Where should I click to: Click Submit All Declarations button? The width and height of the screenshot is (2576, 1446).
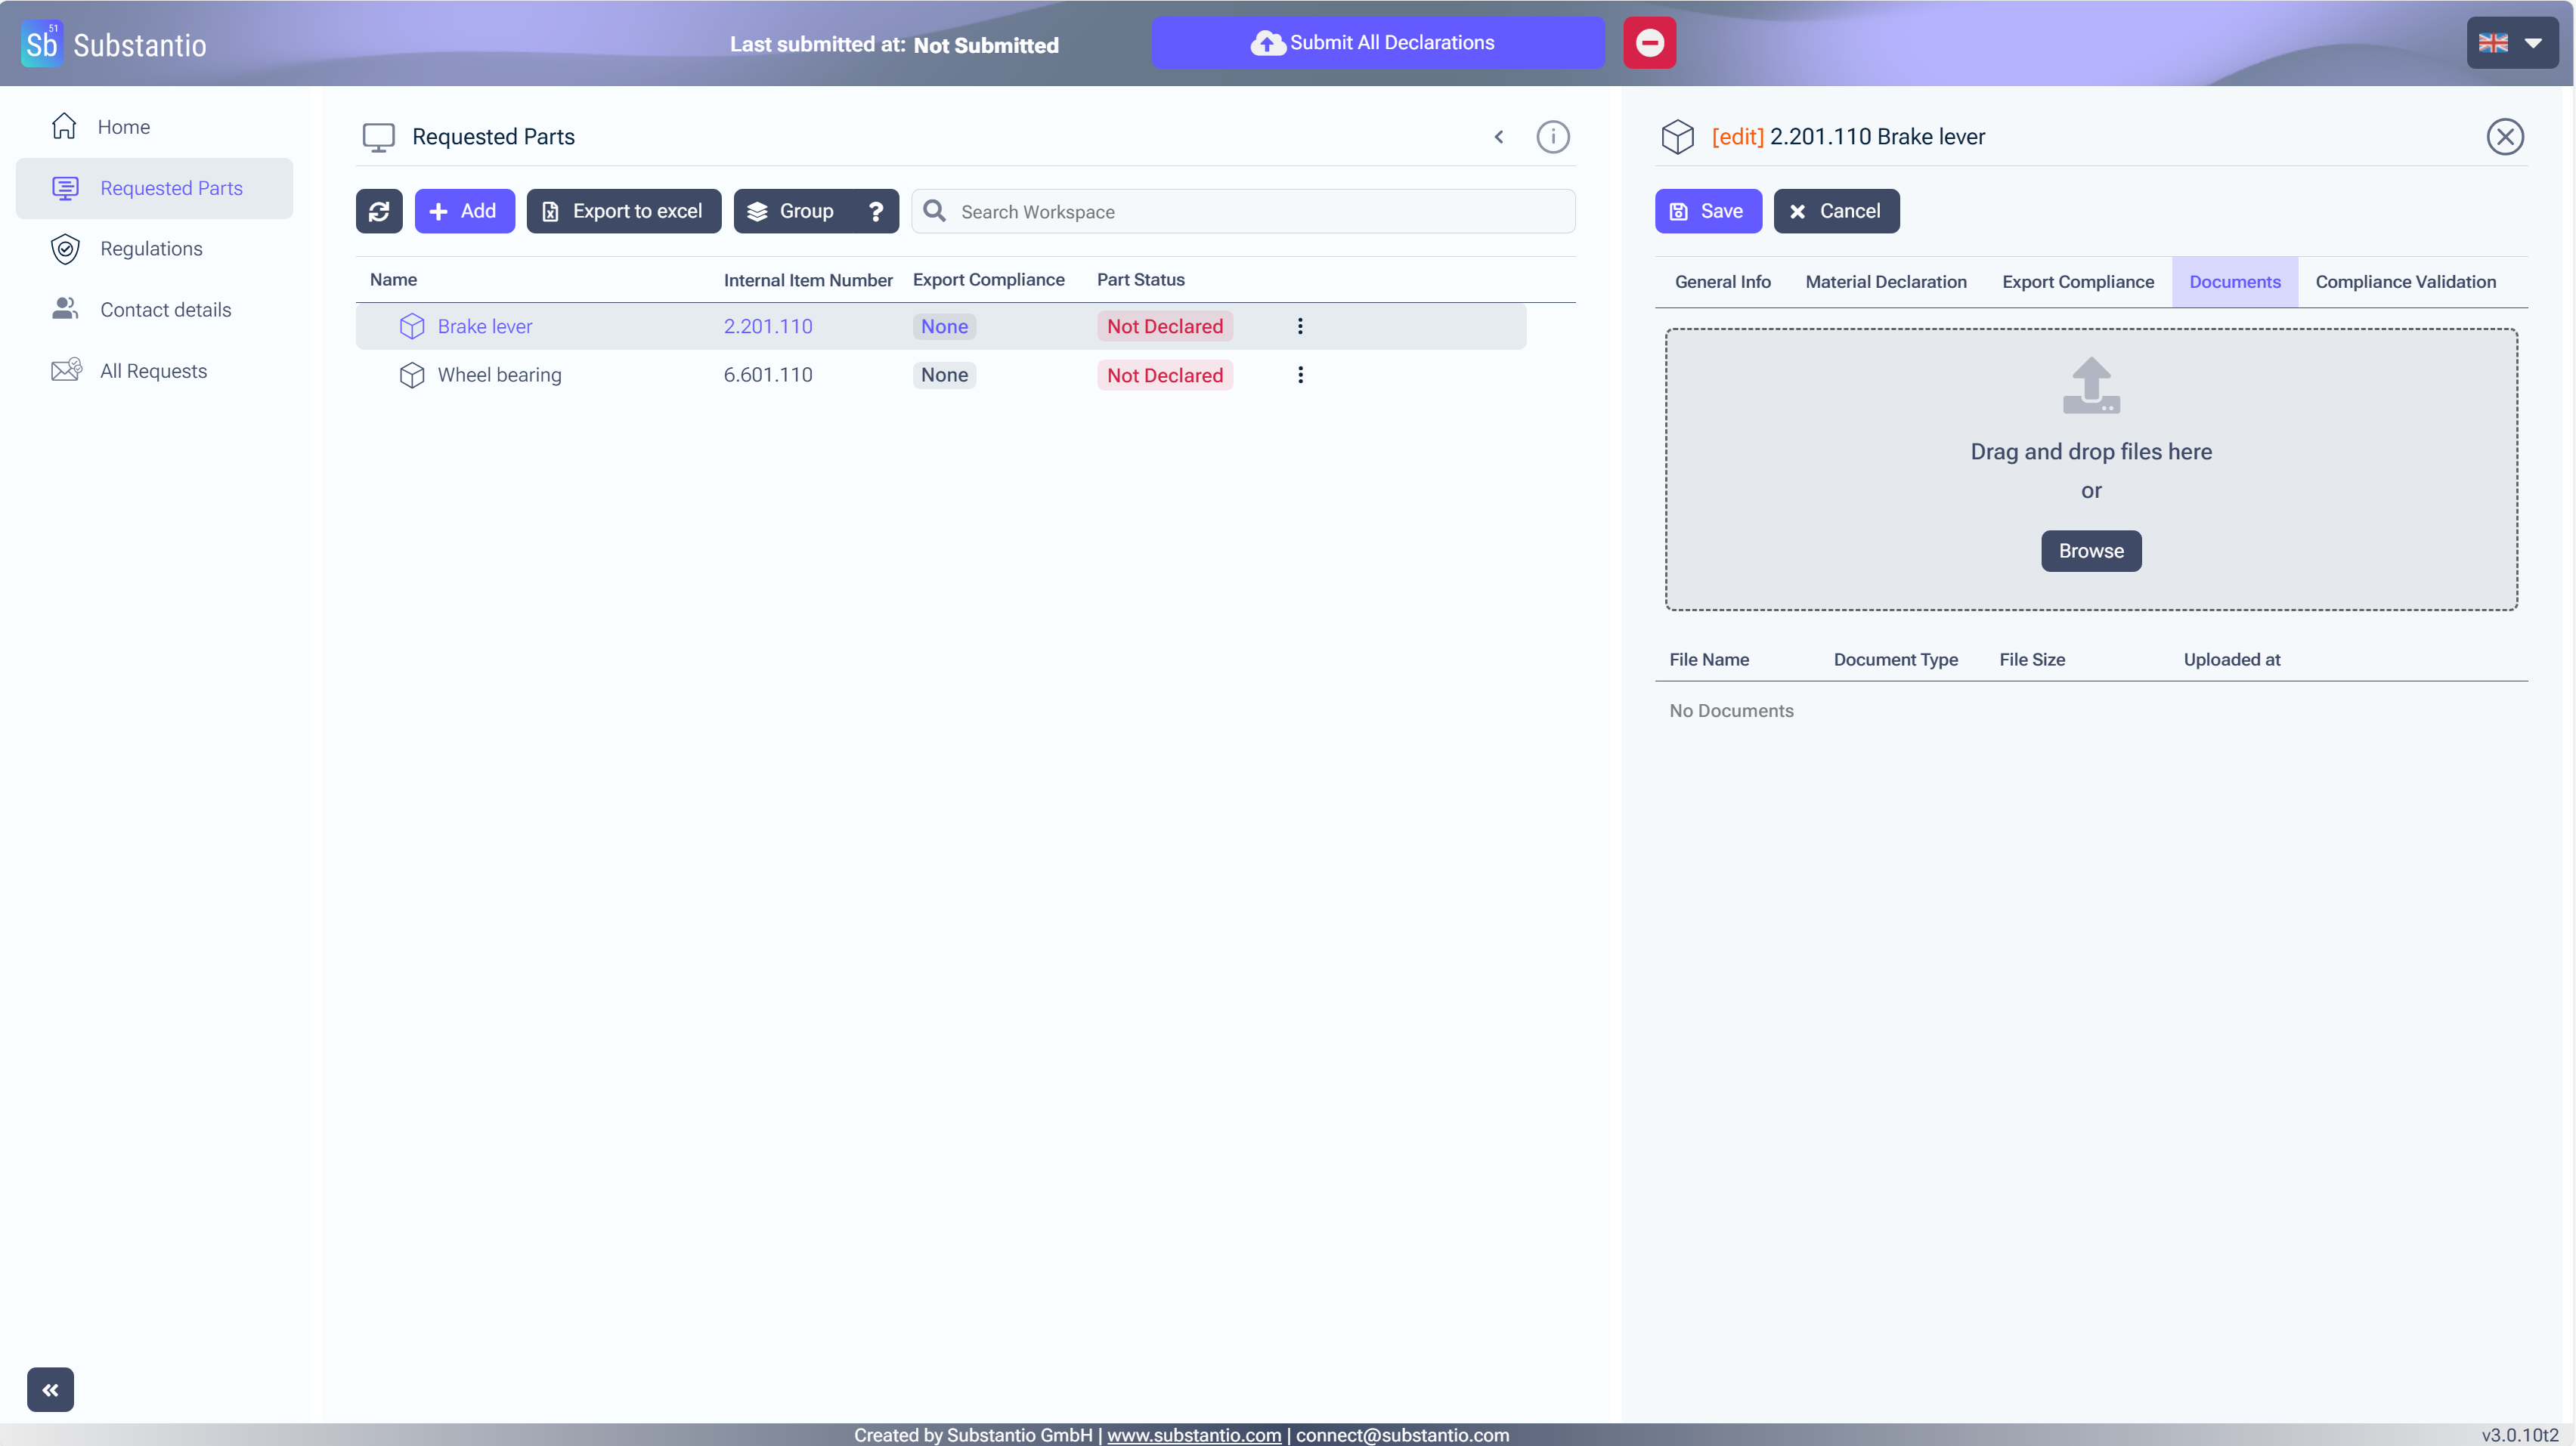[x=1377, y=43]
